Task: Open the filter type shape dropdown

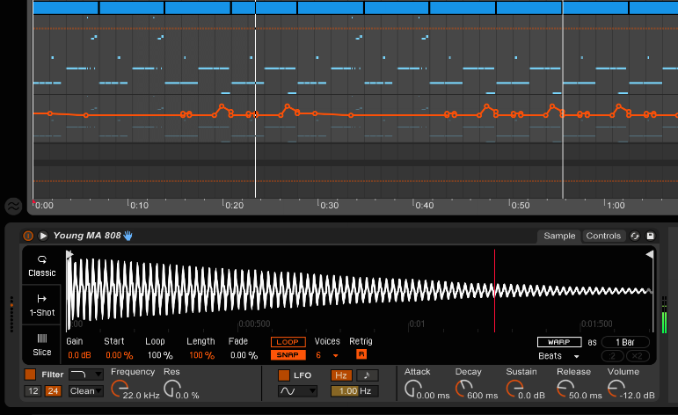Action: (x=86, y=374)
